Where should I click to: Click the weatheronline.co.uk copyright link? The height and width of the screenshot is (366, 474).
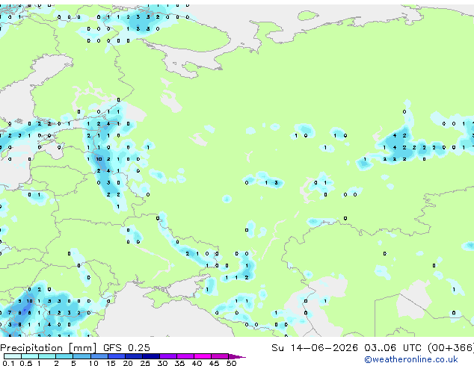410,359
